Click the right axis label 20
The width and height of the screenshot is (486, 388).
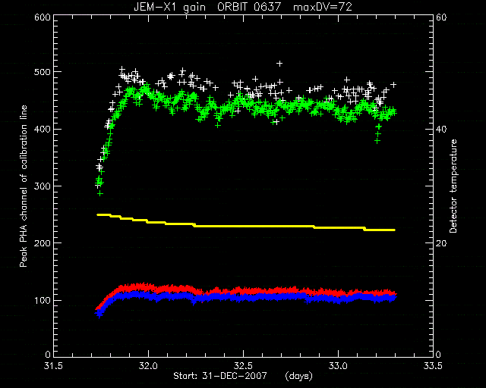(x=441, y=243)
